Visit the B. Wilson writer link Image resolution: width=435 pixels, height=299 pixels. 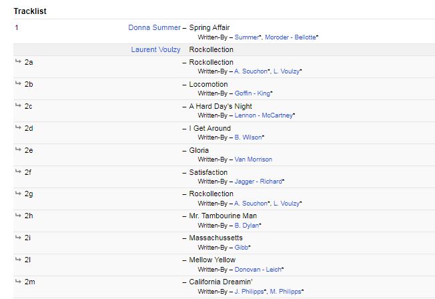(248, 137)
